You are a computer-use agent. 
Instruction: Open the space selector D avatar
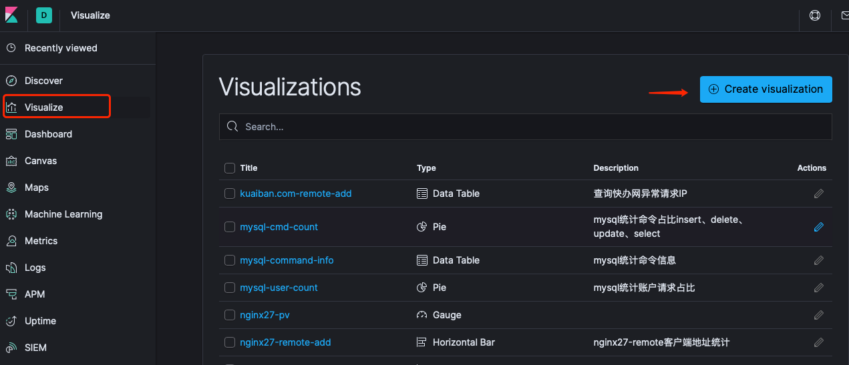(x=44, y=15)
